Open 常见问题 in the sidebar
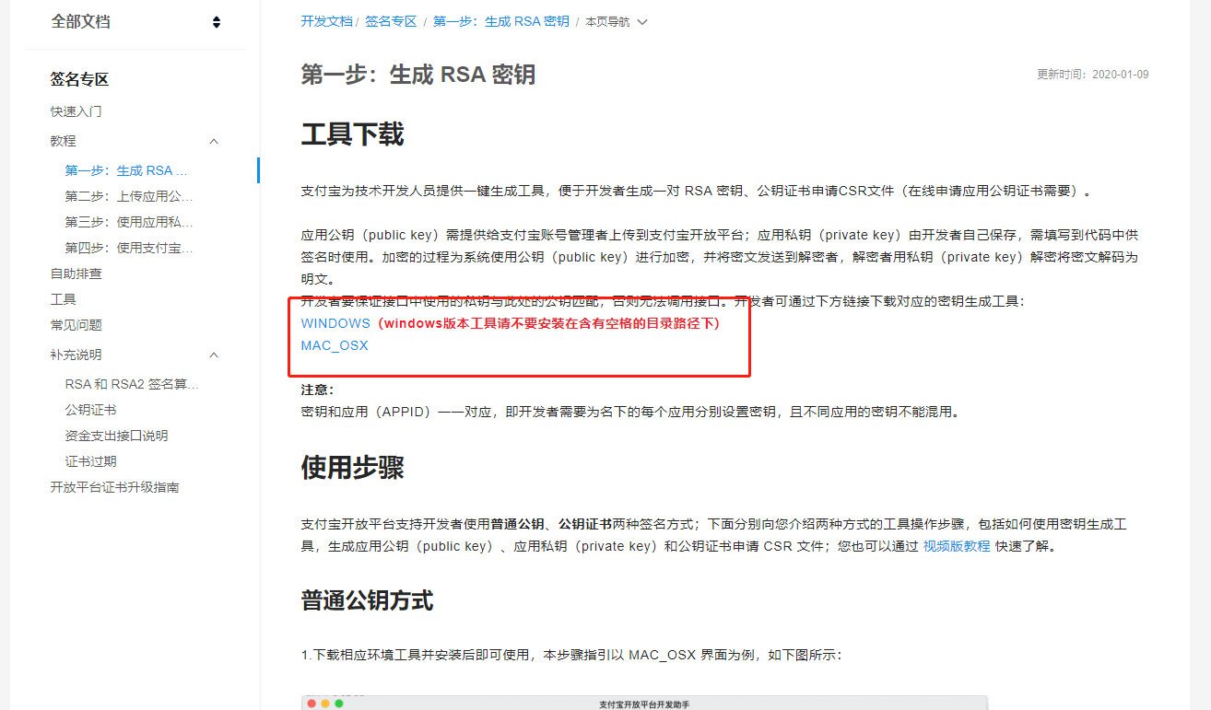This screenshot has height=710, width=1211. click(x=76, y=325)
